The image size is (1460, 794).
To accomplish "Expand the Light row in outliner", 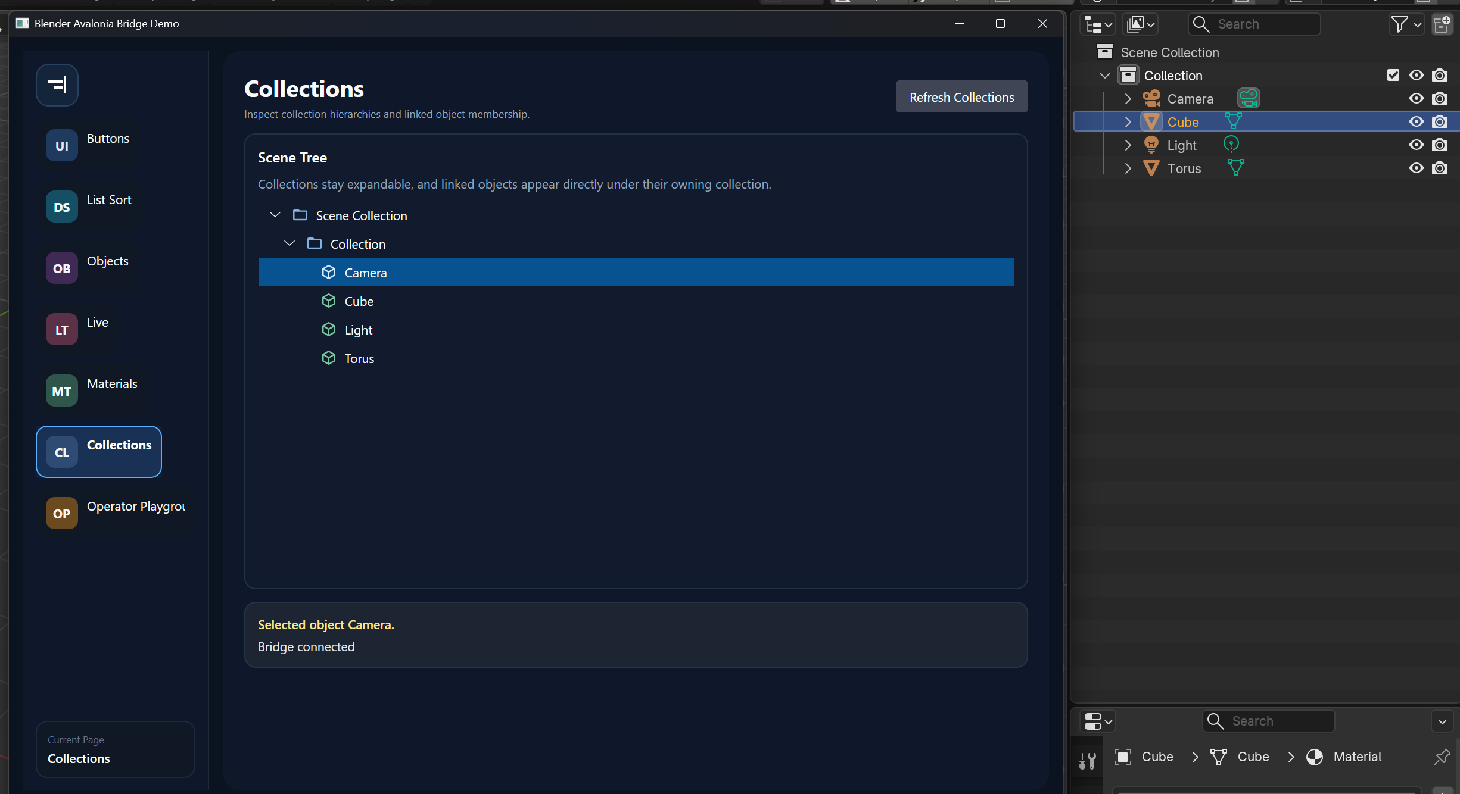I will (1128, 145).
